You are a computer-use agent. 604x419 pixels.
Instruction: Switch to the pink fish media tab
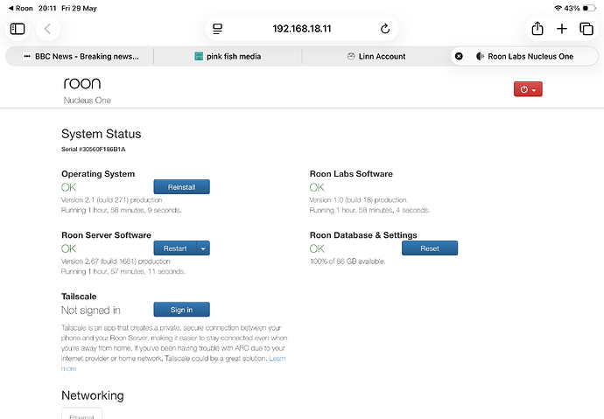[x=228, y=57]
